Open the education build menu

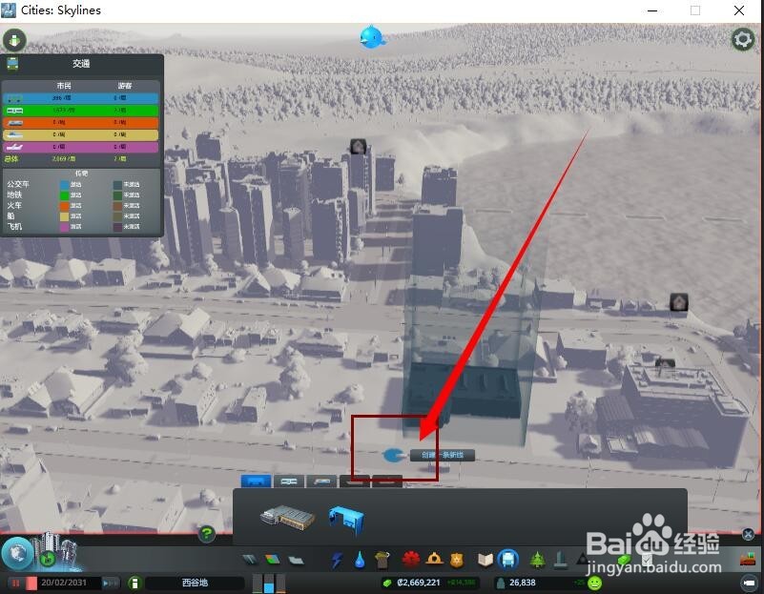[485, 560]
